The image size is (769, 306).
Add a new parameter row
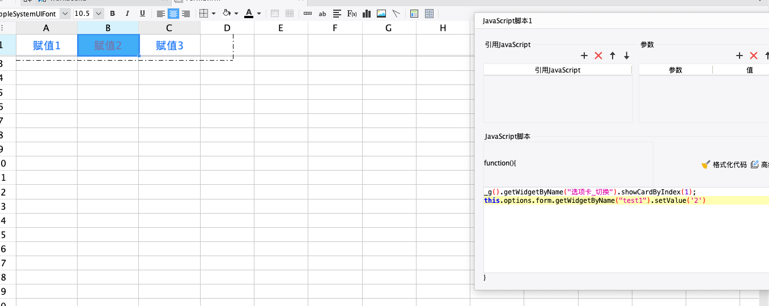tap(739, 56)
